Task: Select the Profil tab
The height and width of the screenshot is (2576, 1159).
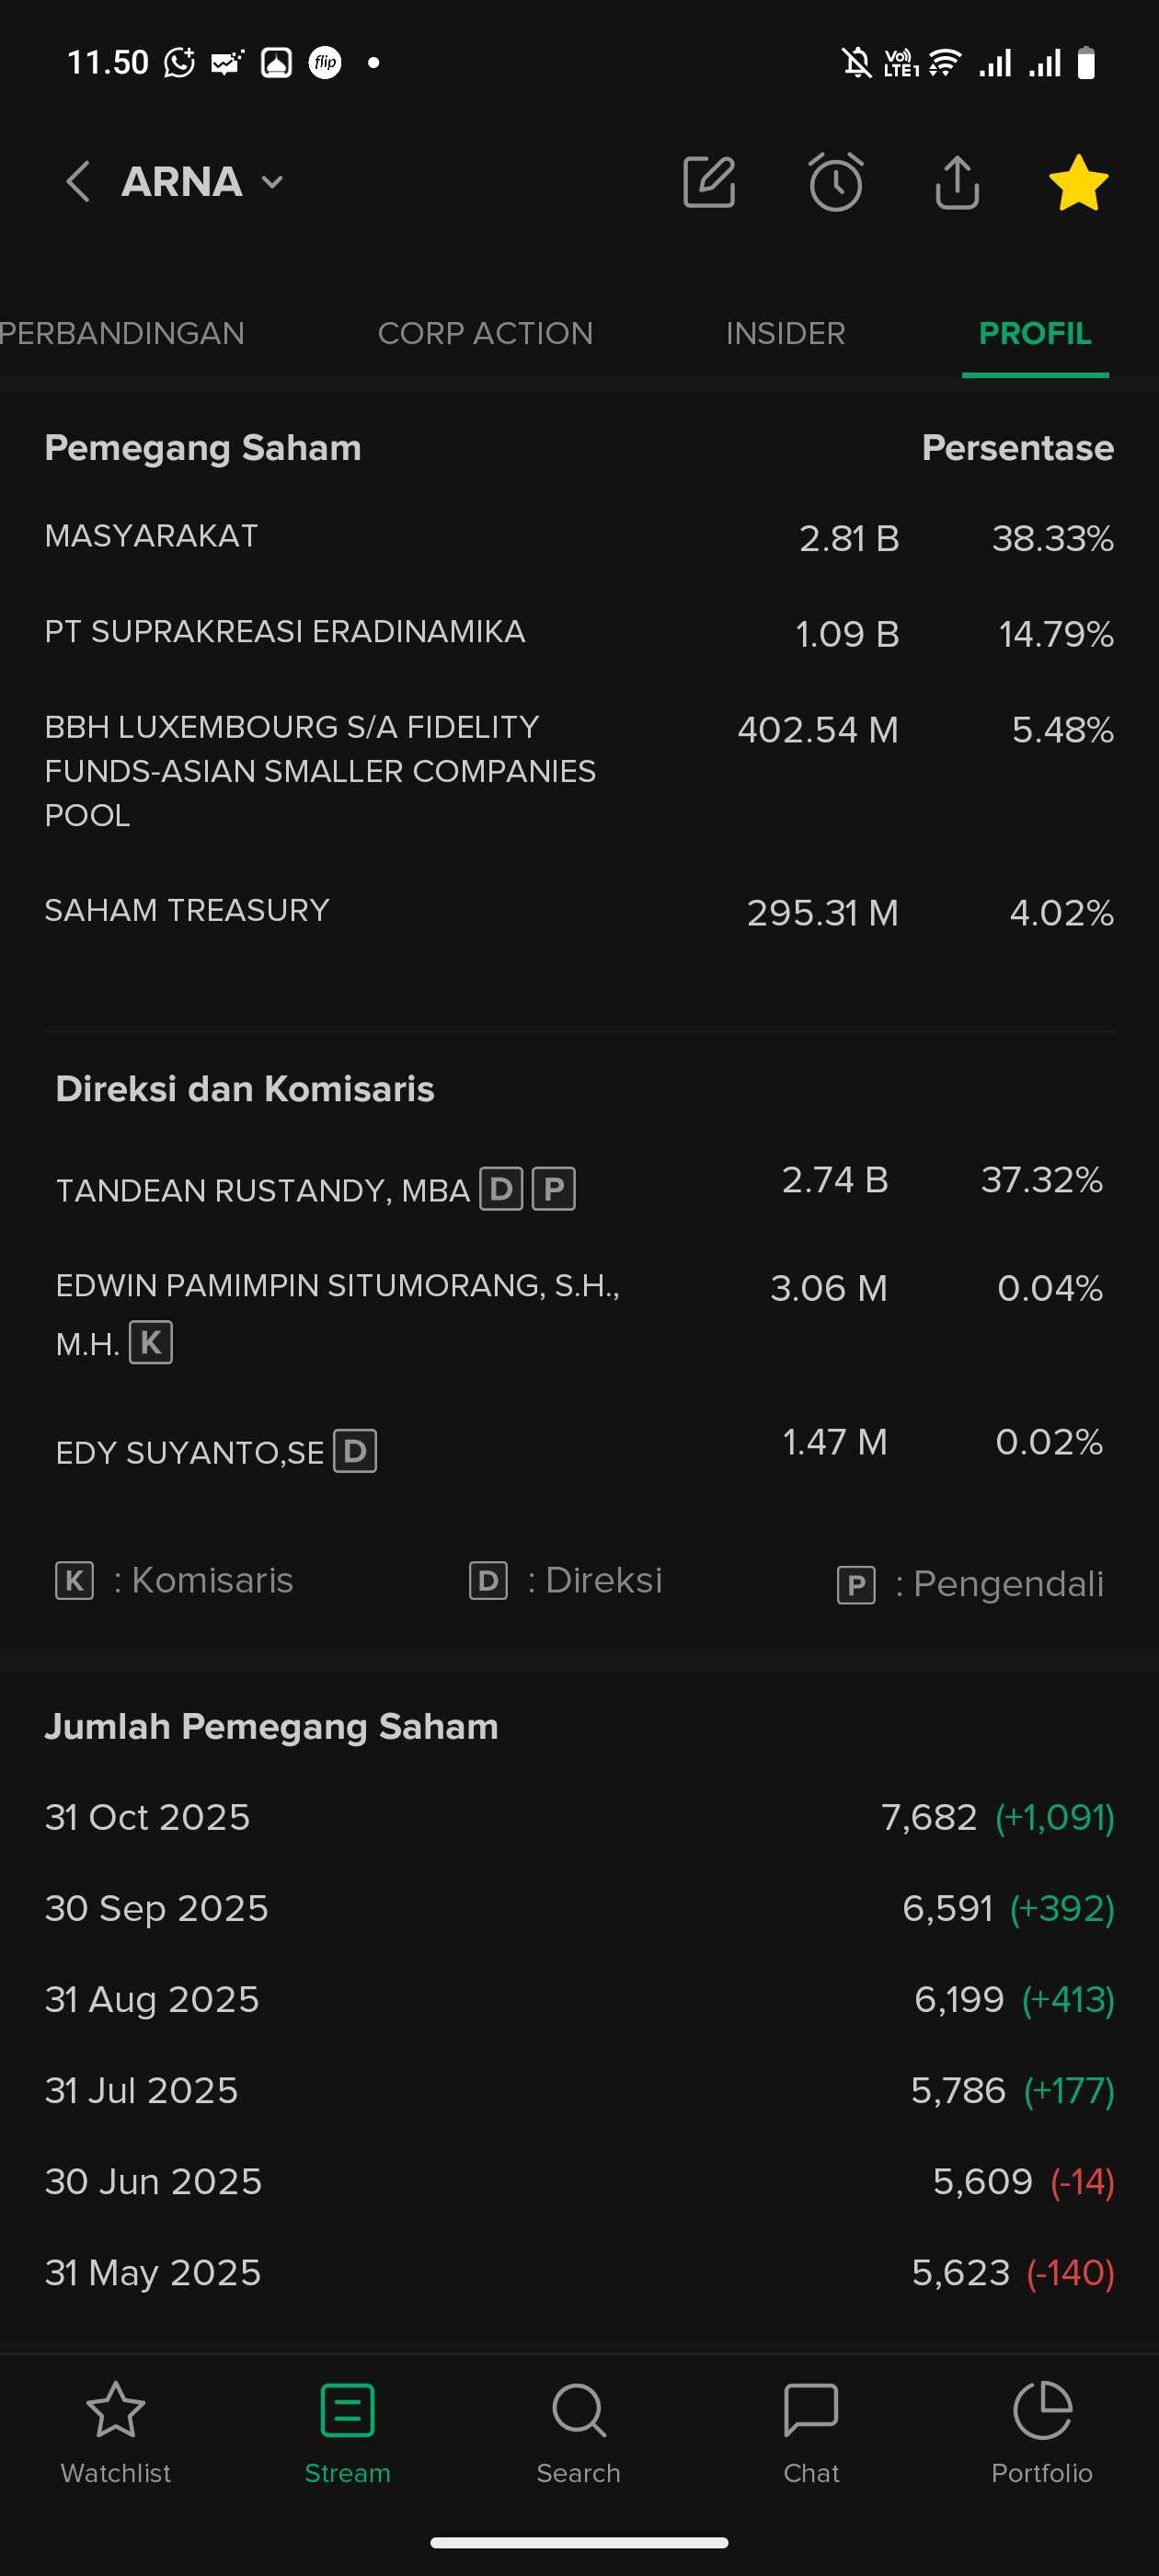Action: pyautogui.click(x=1034, y=333)
